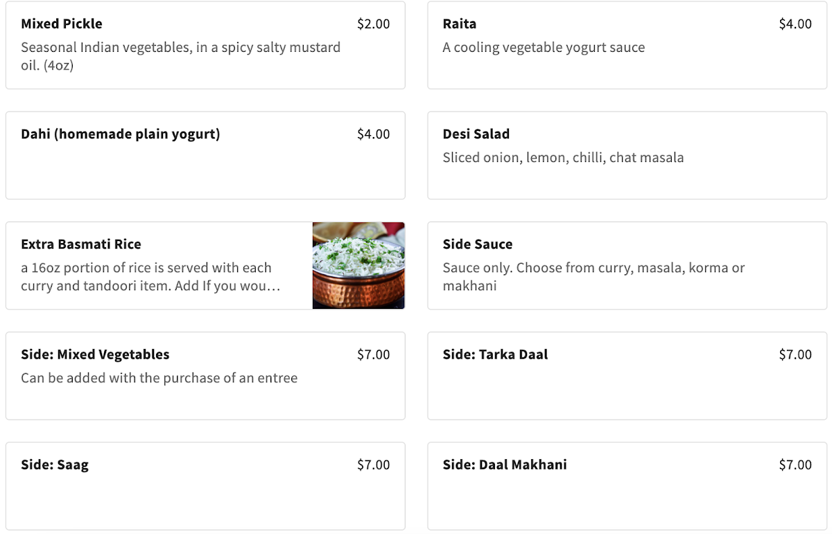Image resolution: width=832 pixels, height=534 pixels.
Task: Add Side: Mixed Vegetables item
Action: (x=205, y=375)
